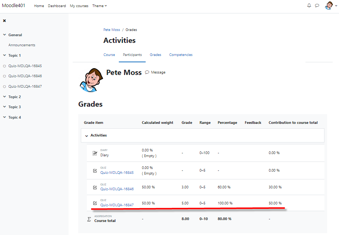Click the Percentage column header
Image resolution: width=339 pixels, height=235 pixels.
(227, 122)
